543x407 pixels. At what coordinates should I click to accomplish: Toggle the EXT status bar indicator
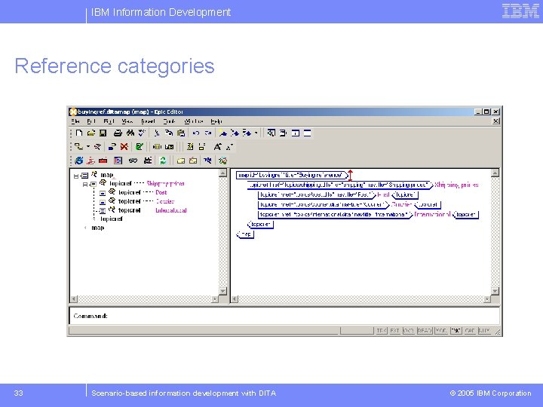(394, 331)
